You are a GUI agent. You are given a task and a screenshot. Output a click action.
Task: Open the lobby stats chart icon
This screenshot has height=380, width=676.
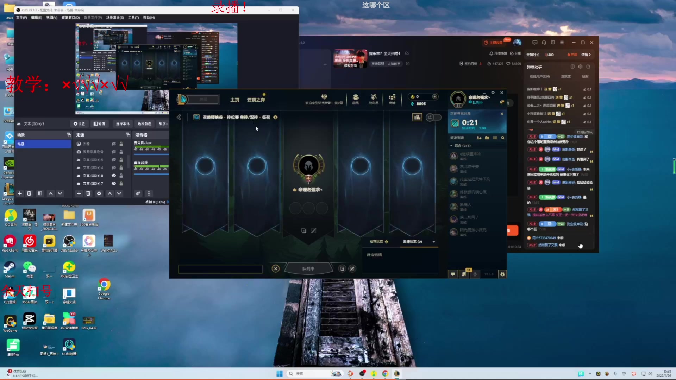[417, 117]
